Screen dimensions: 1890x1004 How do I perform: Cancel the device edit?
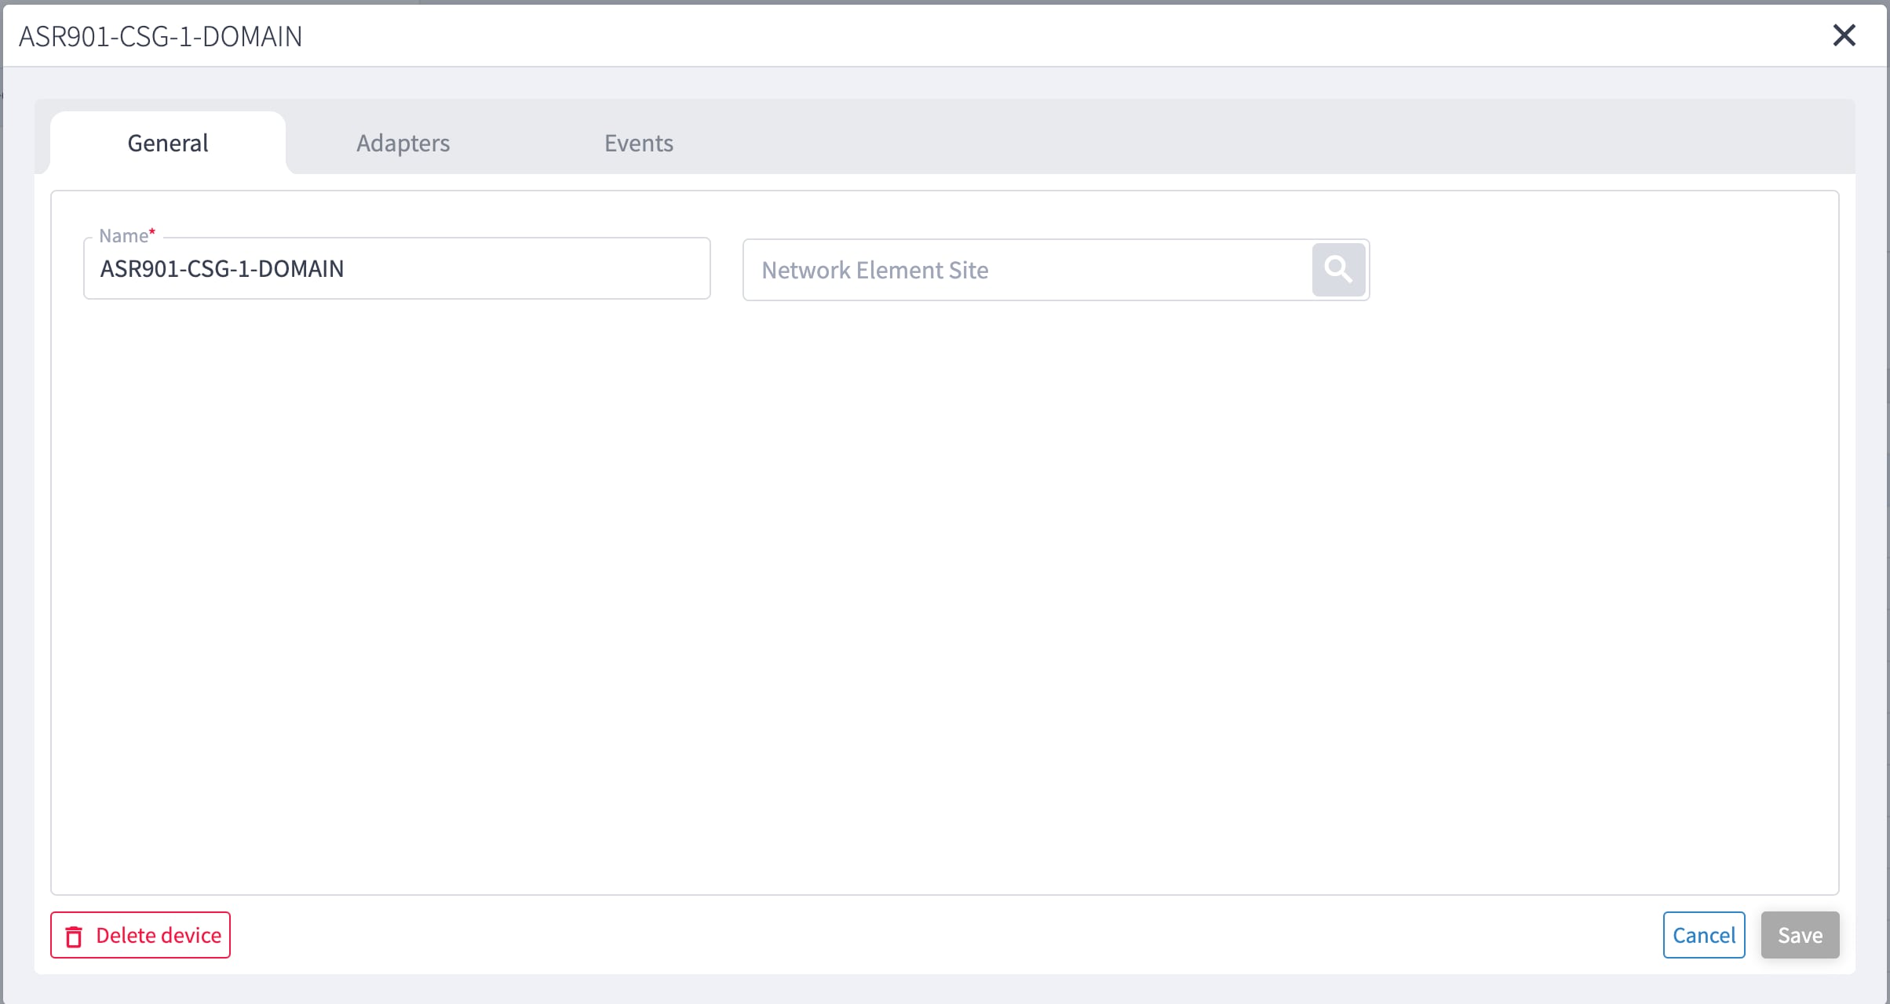click(1704, 935)
